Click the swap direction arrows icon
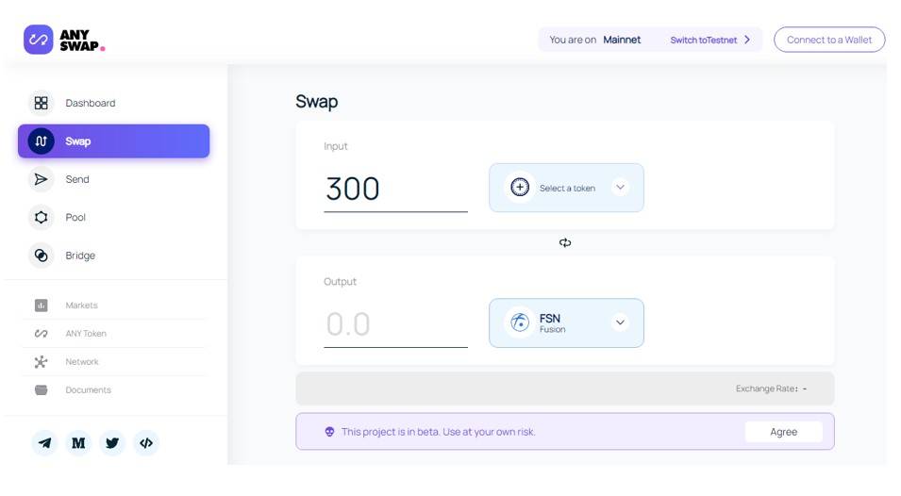The width and height of the screenshot is (901, 496). pos(565,243)
